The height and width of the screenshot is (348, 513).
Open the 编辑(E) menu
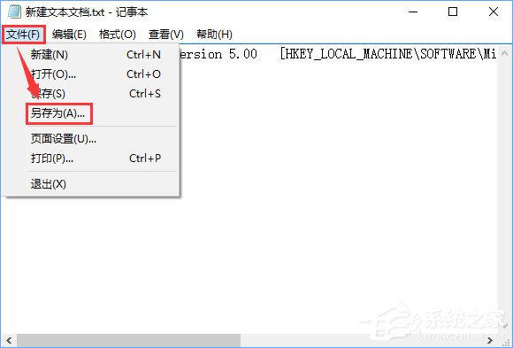(69, 35)
